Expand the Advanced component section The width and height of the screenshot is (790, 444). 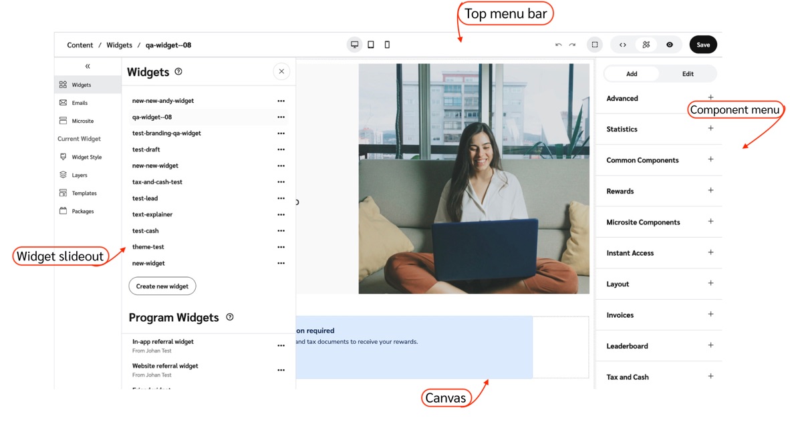point(710,97)
